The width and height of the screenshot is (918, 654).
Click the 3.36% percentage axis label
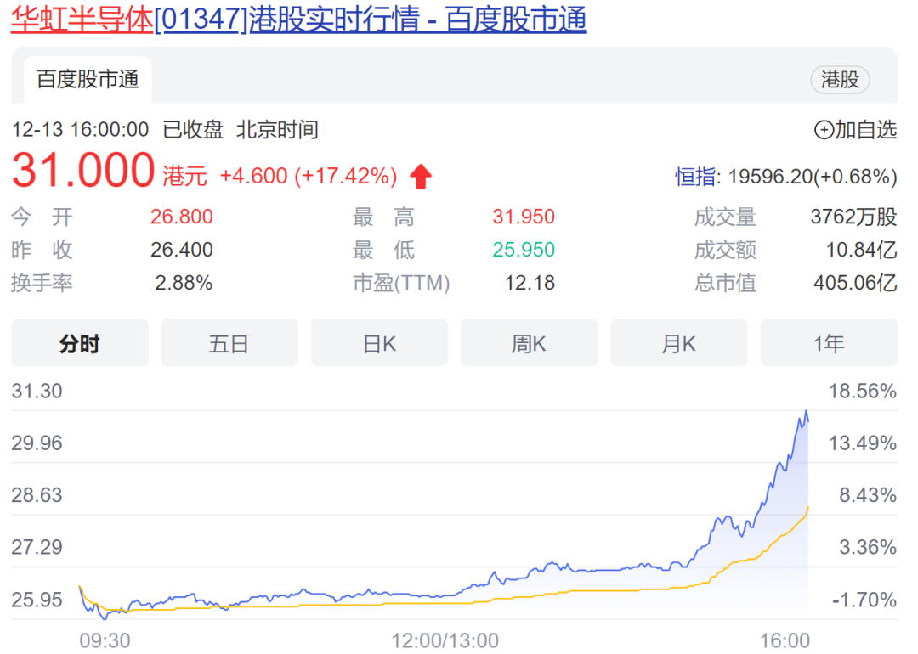(868, 547)
